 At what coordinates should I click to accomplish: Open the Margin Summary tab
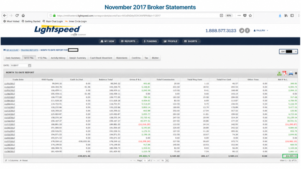pos(78,58)
